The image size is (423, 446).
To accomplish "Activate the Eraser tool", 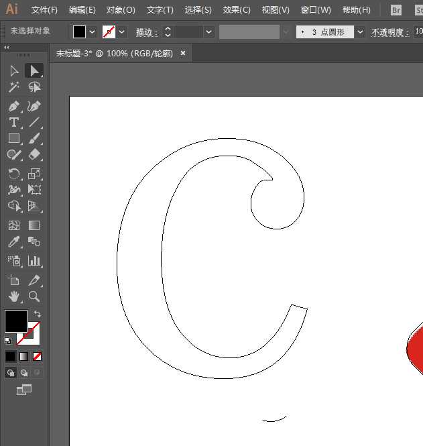I will [x=34, y=154].
